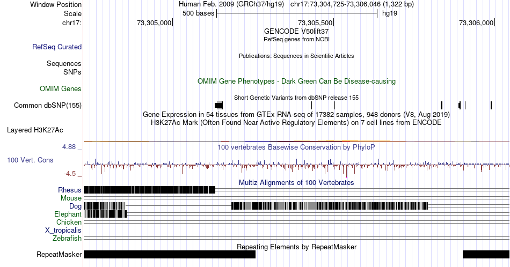Click Repeating Elements by RepeatMasker title
Image resolution: width=510 pixels, height=267 pixels.
[x=296, y=247]
